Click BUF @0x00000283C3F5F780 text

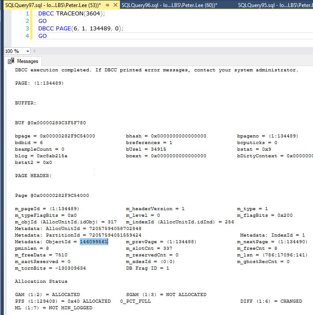(x=50, y=122)
